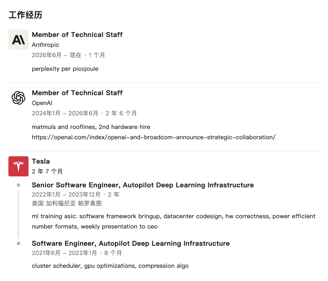The height and width of the screenshot is (281, 328).
Task: Click the 'matmuls and rooflines' description line
Action: [x=91, y=127]
